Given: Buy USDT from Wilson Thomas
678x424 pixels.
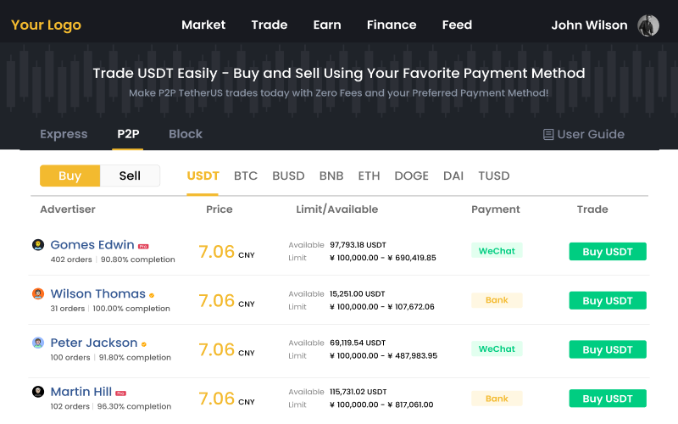Looking at the screenshot, I should [608, 300].
